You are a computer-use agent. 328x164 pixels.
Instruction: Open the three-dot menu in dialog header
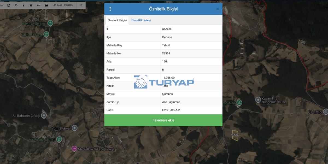click(x=110, y=9)
